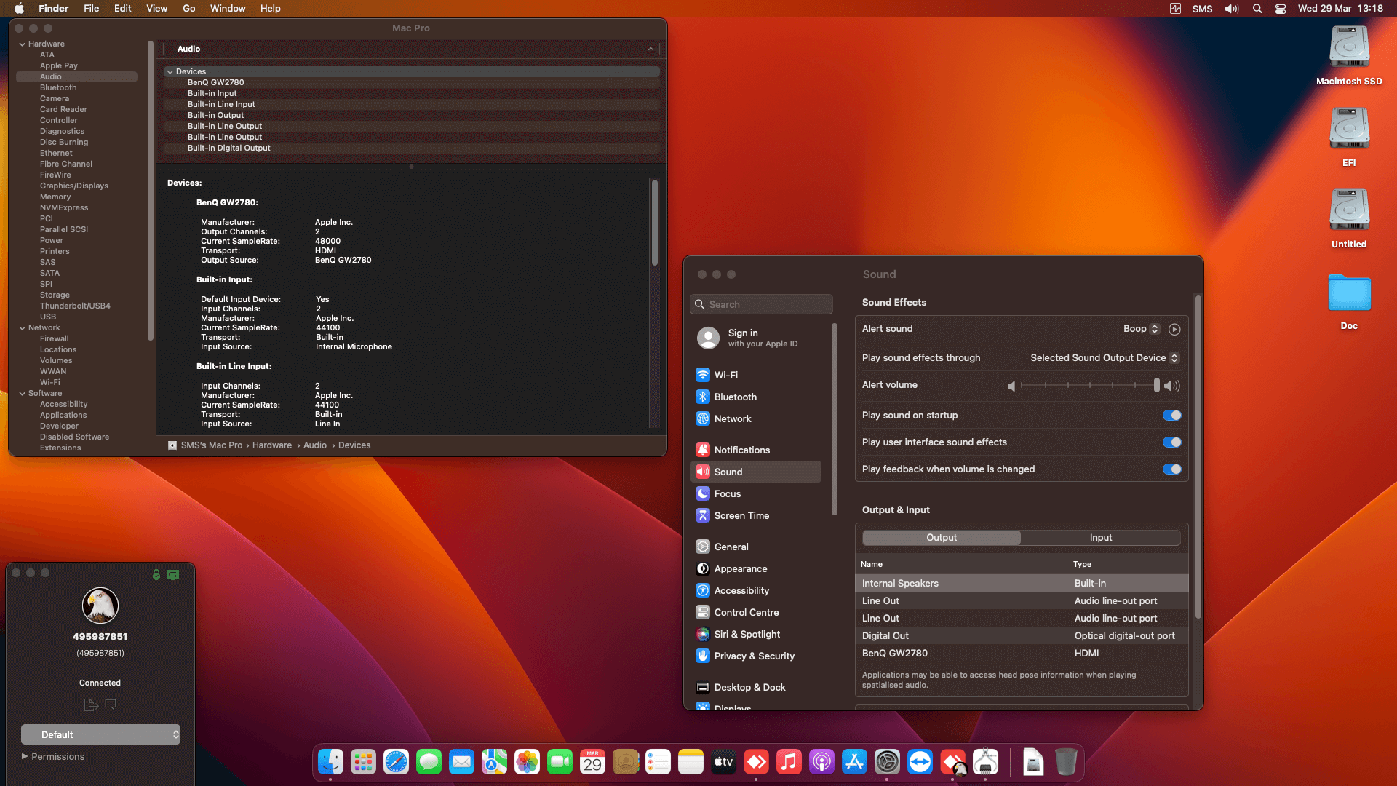Open the Window menu in the menu bar
Viewport: 1397px width, 786px height.
[x=228, y=9]
